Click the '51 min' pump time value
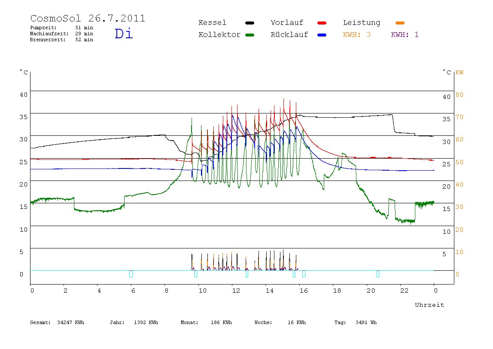Screen dimensions: 493x349 pos(84,28)
